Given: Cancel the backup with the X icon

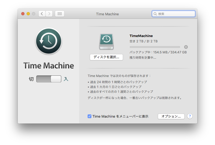Looking at the screenshot, I should pyautogui.click(x=186, y=47).
